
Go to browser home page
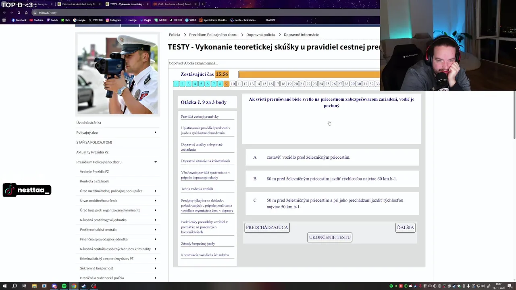click(x=26, y=12)
